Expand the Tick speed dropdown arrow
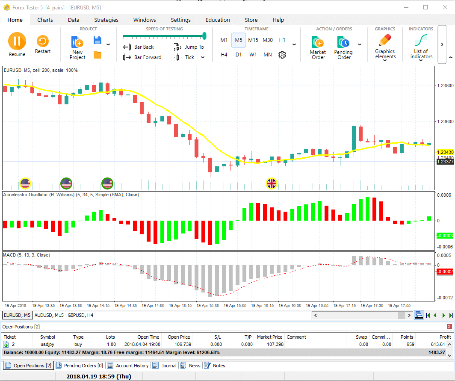 203,57
